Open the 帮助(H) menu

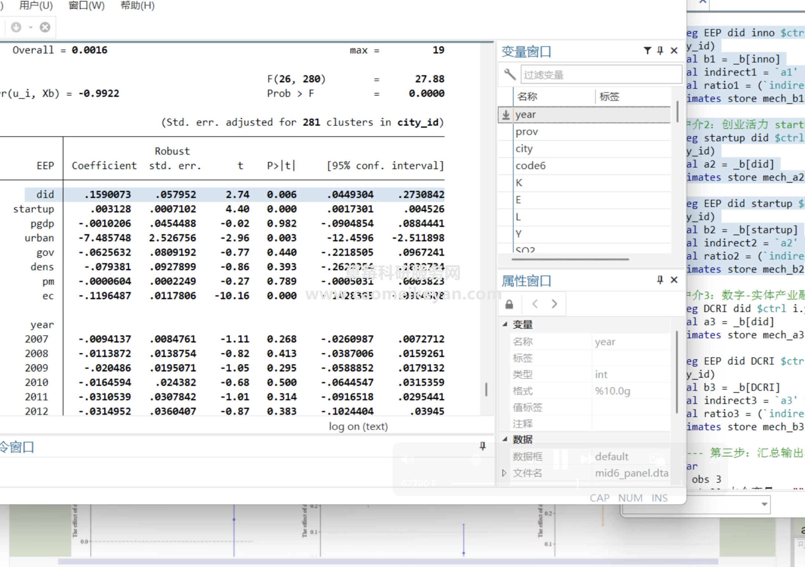point(137,6)
